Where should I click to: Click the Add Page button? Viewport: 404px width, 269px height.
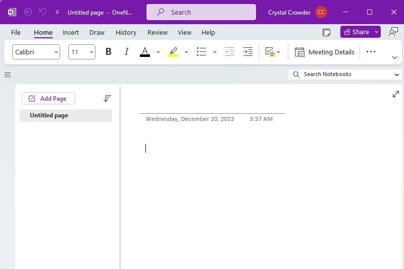[x=48, y=98]
